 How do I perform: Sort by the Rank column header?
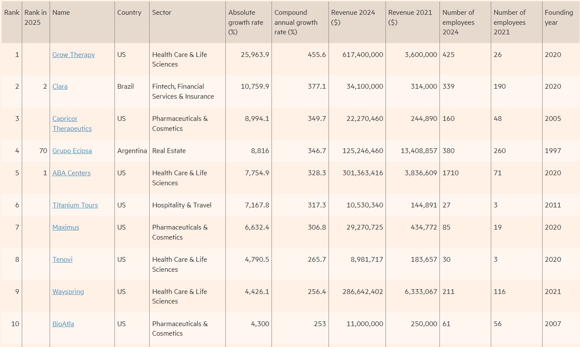[x=12, y=13]
